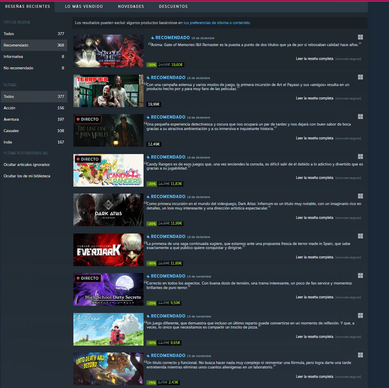Click the DIRECTO badge on Candy Rangers
Image resolution: width=389 pixels, height=388 pixels.
tap(88, 159)
